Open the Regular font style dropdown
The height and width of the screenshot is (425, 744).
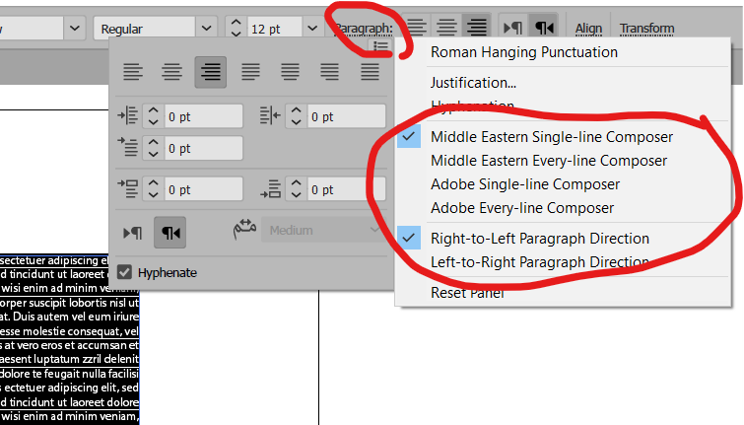pyautogui.click(x=206, y=29)
